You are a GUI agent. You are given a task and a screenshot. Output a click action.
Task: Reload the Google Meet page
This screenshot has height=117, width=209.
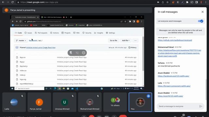12,2
